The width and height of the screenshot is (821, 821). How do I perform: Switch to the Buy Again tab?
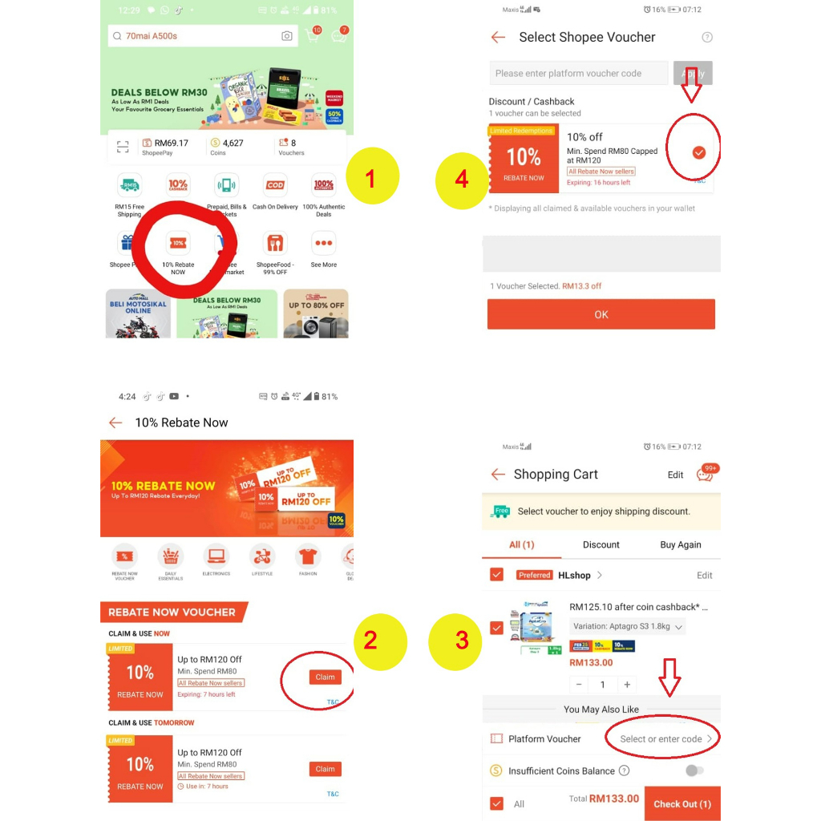tap(680, 544)
